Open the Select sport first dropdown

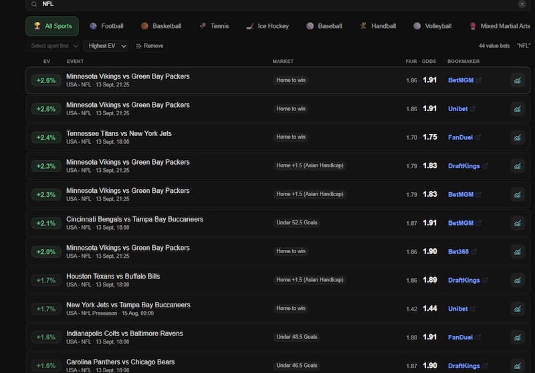(x=55, y=46)
